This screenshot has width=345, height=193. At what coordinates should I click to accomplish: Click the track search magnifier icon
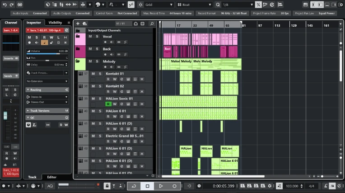152,24
